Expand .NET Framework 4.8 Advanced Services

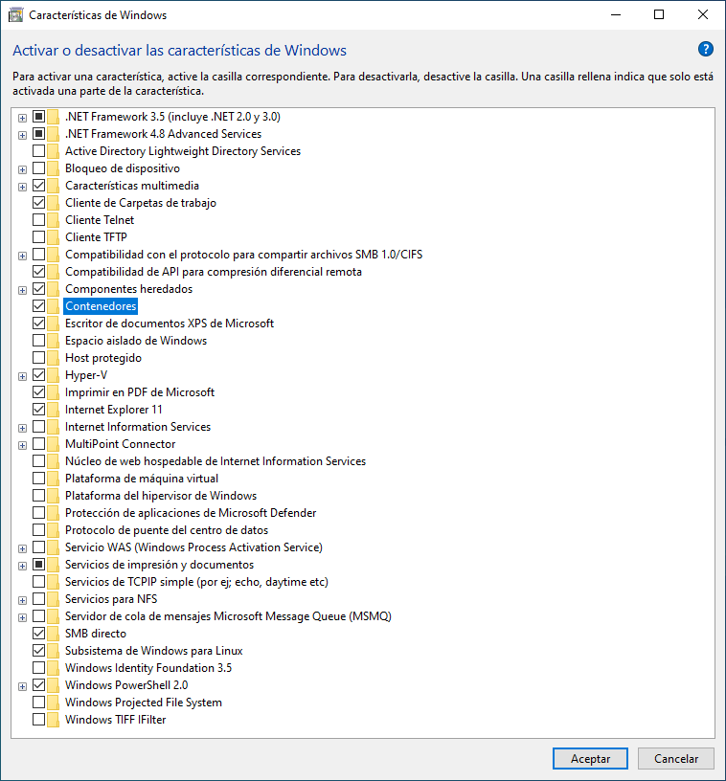[22, 135]
